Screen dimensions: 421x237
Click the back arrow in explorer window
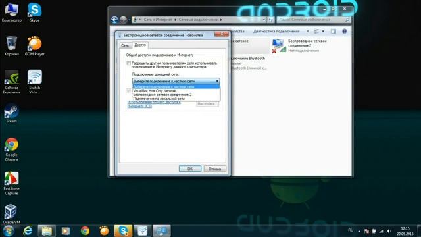(114, 20)
